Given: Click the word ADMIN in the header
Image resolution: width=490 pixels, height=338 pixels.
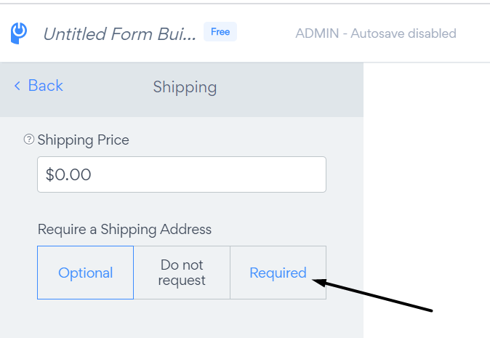Looking at the screenshot, I should click(x=317, y=33).
